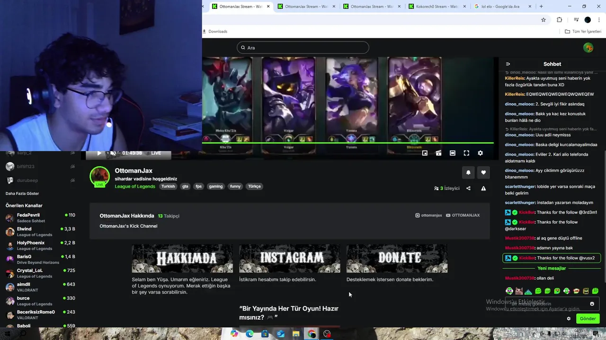Click the Bir mesaj gönderin chat input

pos(552,304)
